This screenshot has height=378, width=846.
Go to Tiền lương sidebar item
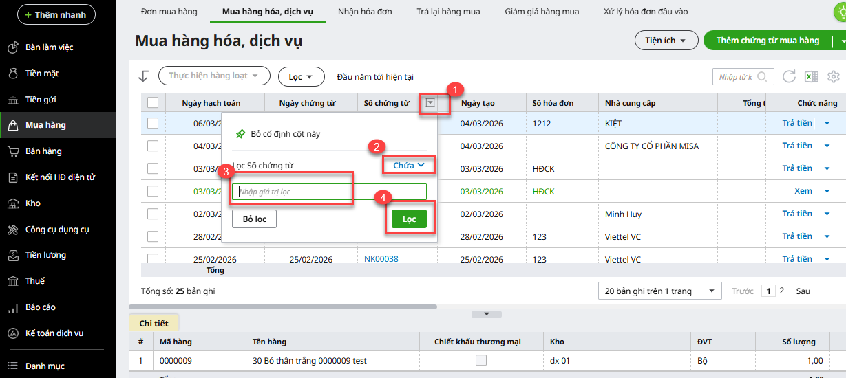click(x=45, y=255)
